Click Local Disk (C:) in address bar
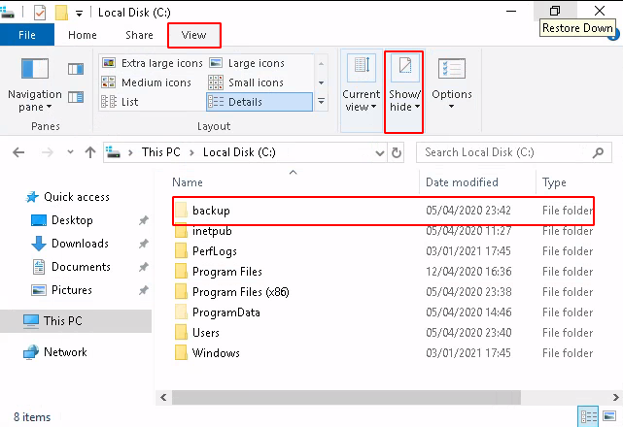Image resolution: width=623 pixels, height=427 pixels. 239,152
